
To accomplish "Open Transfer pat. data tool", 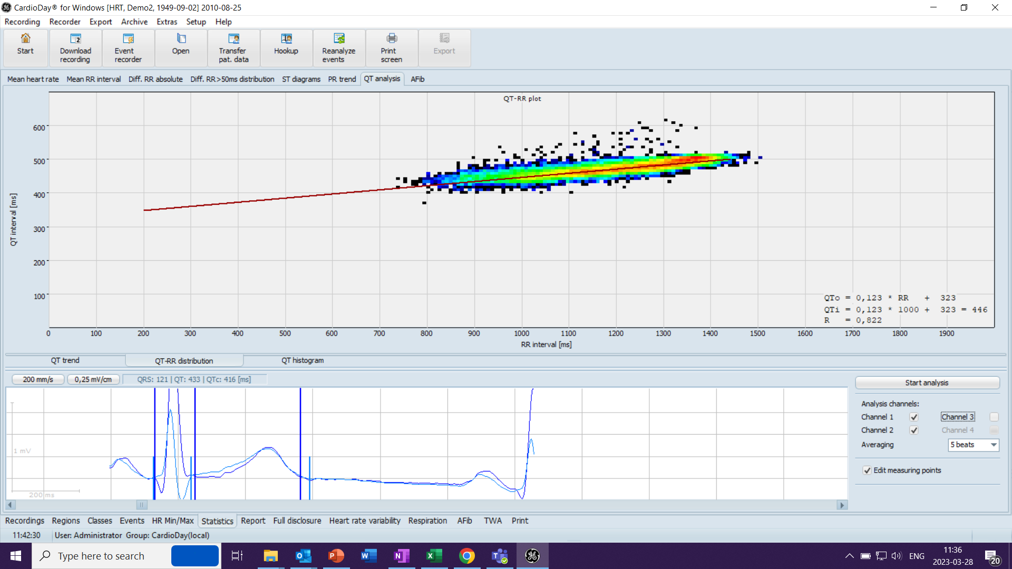I will pyautogui.click(x=233, y=48).
